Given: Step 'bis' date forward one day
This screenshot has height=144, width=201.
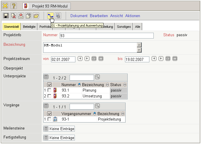Looking at the screenshot, I should pos(161,59).
